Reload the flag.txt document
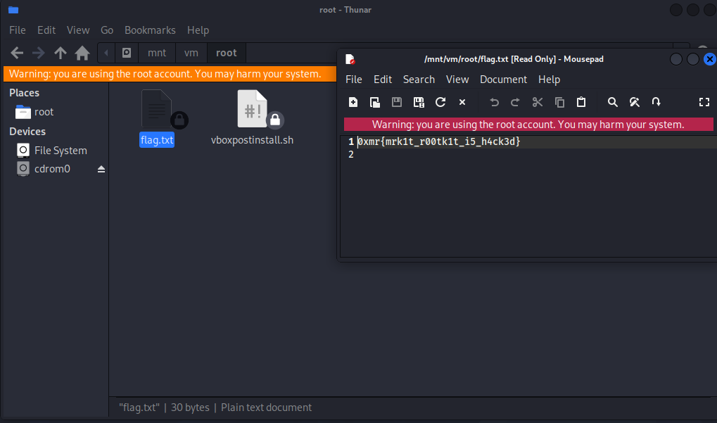This screenshot has width=717, height=423. (x=440, y=102)
